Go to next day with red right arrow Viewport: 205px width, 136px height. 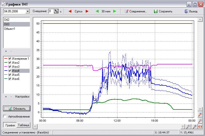point(87,11)
